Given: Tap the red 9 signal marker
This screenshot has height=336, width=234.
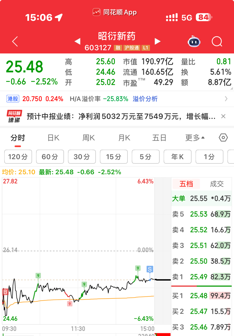Looking at the screenshot, I should tap(69, 303).
